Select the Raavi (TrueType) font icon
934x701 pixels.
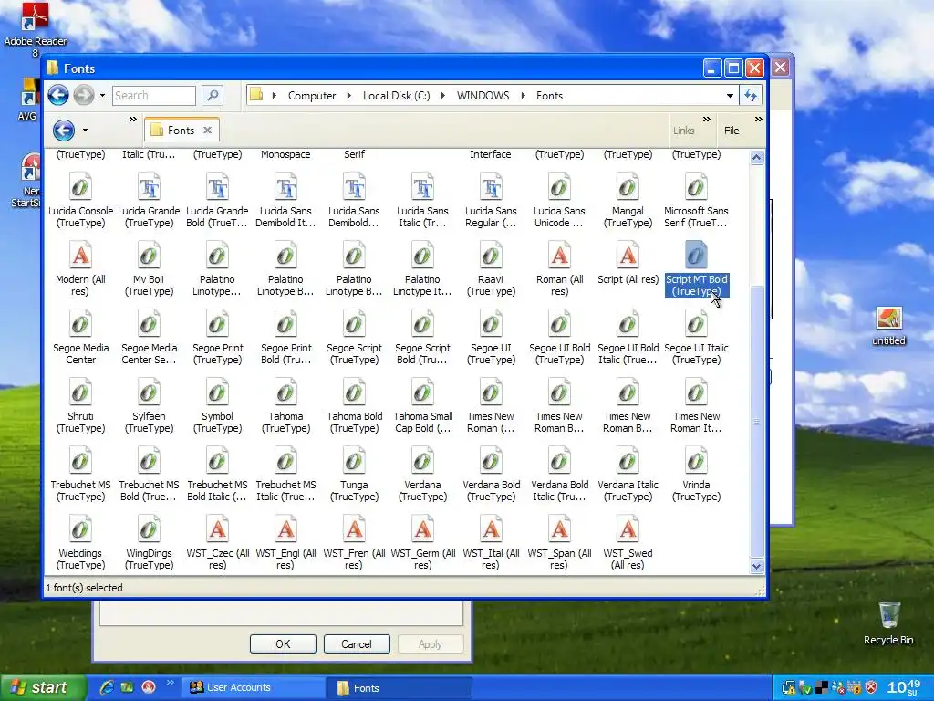point(491,256)
